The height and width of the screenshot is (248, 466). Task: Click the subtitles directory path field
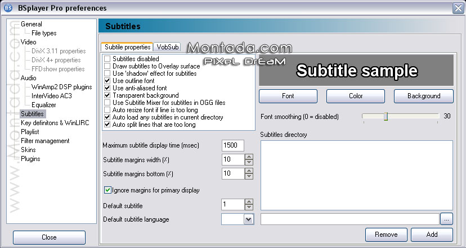tap(350, 219)
